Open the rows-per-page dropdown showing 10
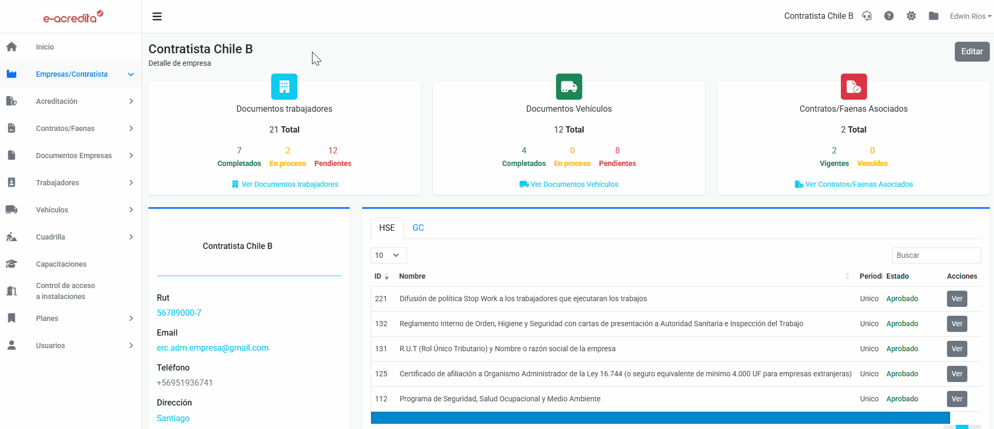This screenshot has width=994, height=429. [x=388, y=255]
